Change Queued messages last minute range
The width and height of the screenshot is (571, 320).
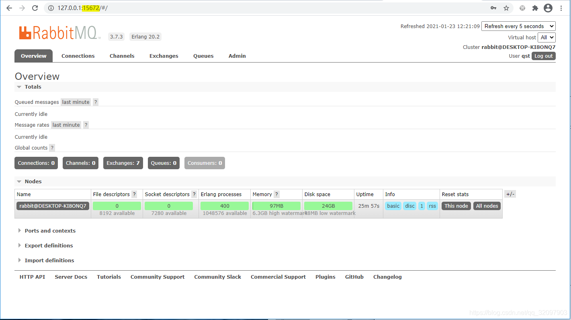point(76,102)
